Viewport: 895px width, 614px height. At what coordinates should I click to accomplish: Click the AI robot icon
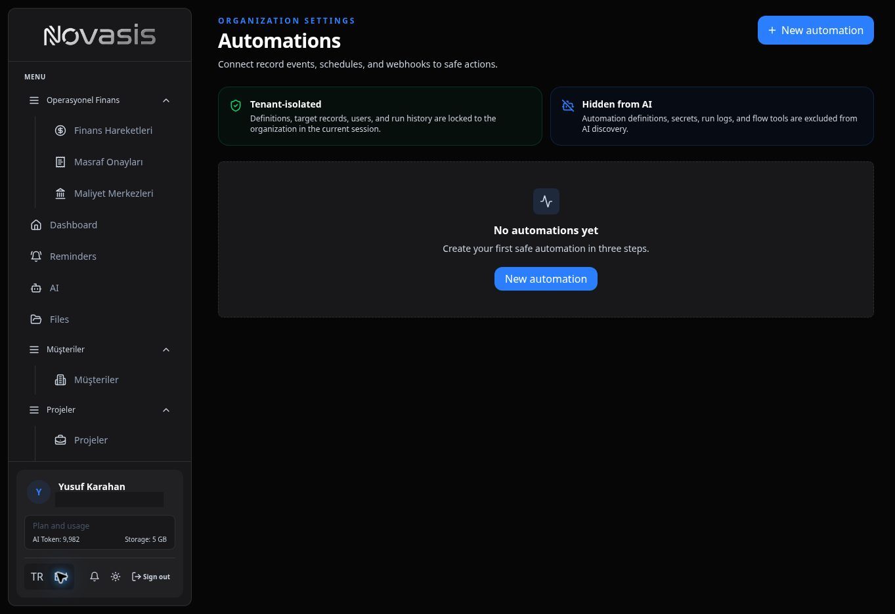point(36,288)
